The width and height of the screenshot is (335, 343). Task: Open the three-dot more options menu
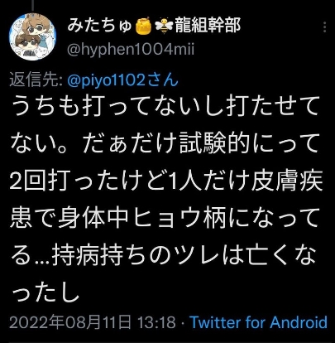click(x=325, y=27)
